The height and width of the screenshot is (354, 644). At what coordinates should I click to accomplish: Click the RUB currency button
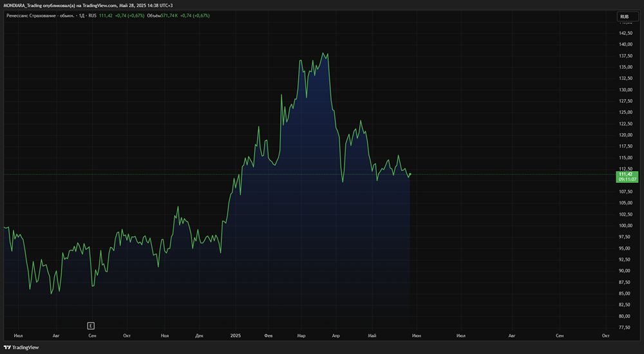click(627, 17)
